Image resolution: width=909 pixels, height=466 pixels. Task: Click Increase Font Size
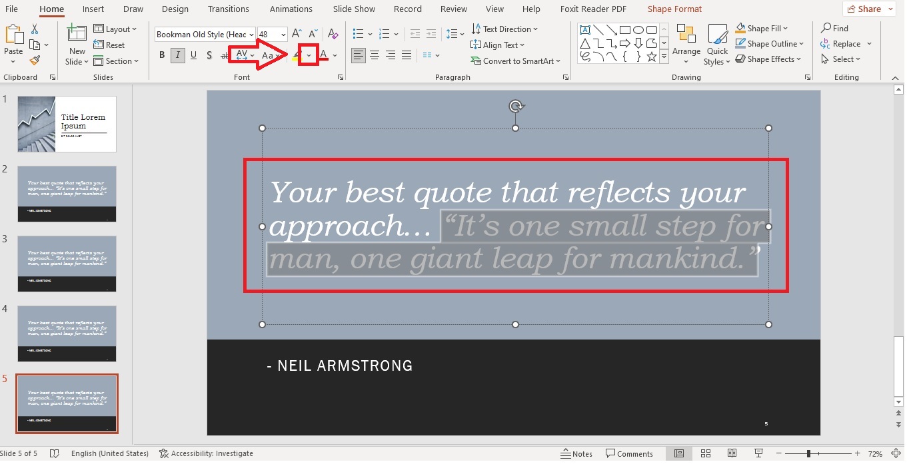tap(296, 32)
